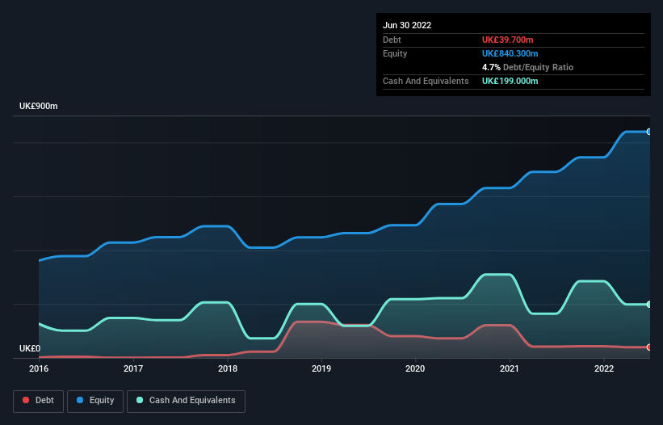Click the Debt label in the tooltip
The image size is (663, 425).
[392, 40]
